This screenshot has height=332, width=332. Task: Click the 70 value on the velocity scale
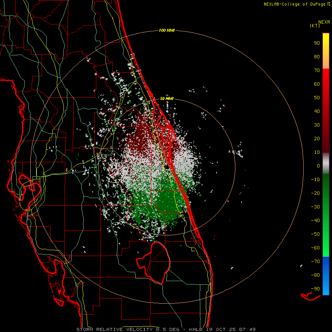[x=317, y=70]
